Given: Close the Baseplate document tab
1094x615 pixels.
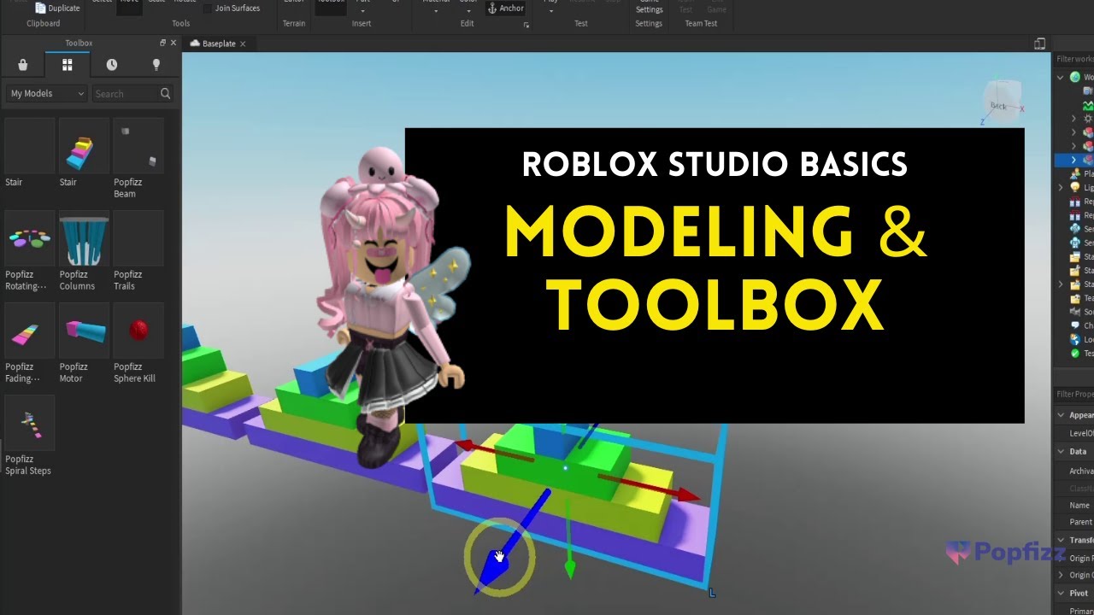Looking at the screenshot, I should point(243,44).
